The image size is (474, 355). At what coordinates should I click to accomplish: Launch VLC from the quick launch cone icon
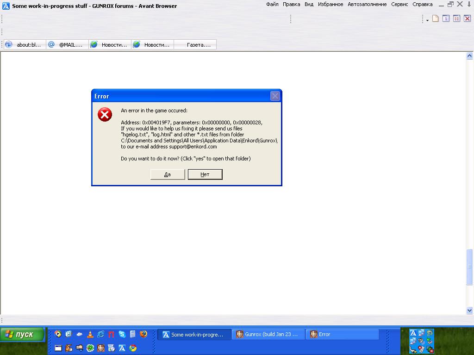pos(90,334)
